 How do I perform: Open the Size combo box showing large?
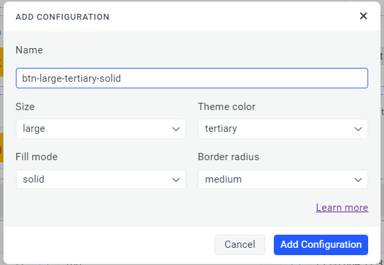point(101,129)
